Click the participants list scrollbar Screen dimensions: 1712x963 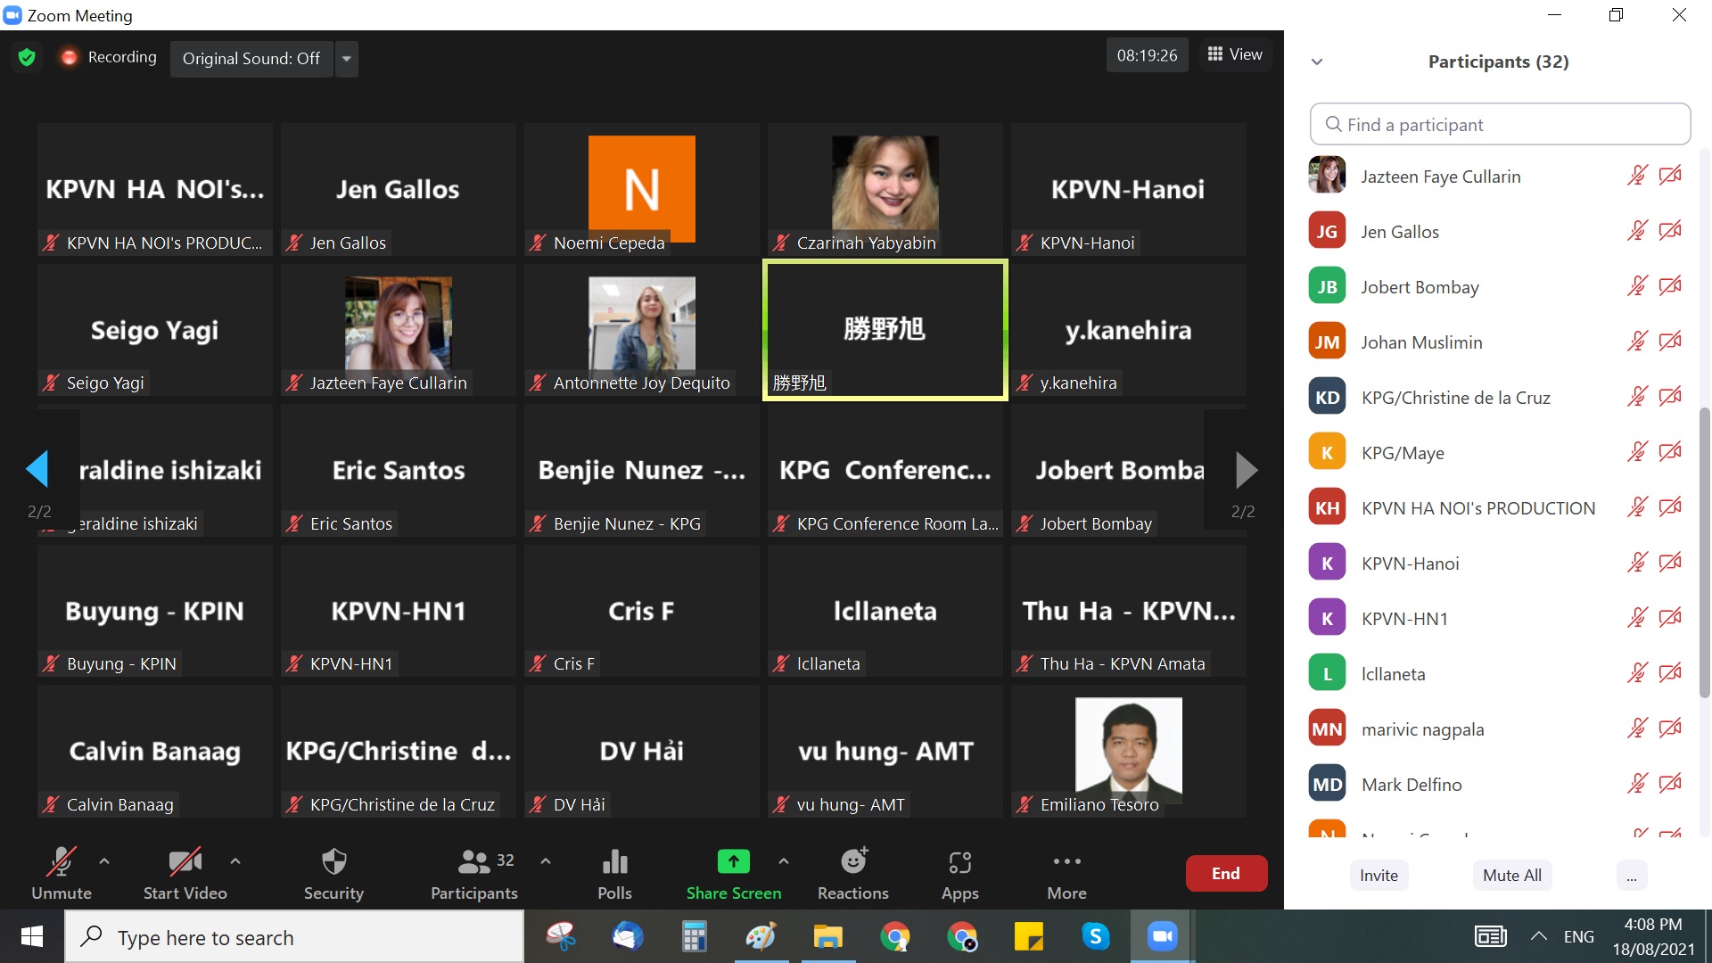(x=1704, y=553)
